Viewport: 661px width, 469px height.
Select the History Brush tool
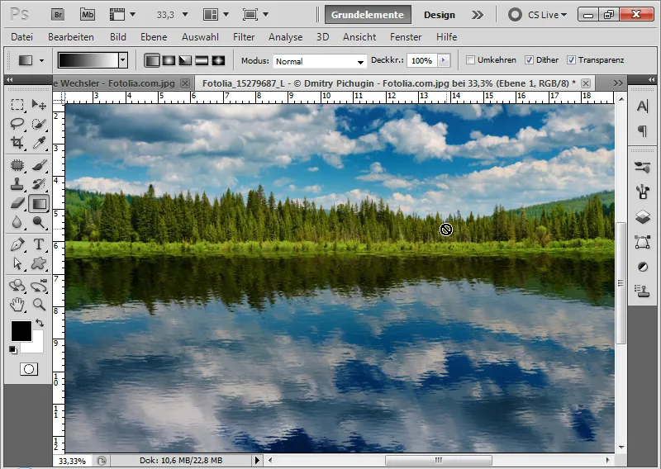pyautogui.click(x=39, y=184)
